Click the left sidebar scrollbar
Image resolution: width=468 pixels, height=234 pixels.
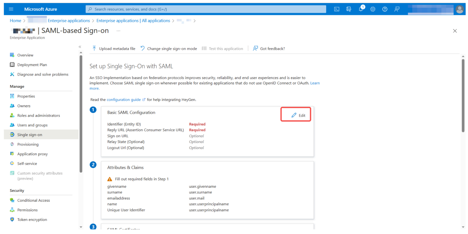pos(81,114)
